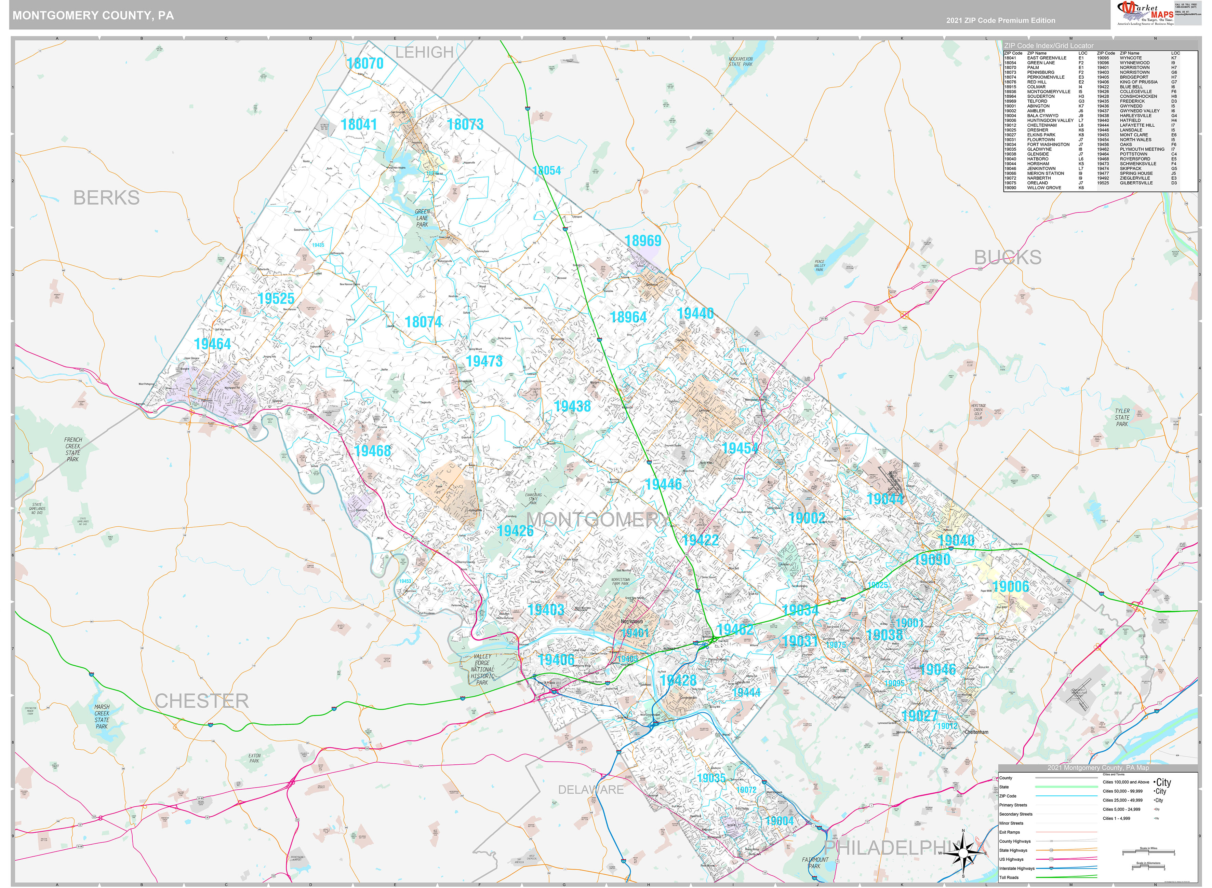Screen dimensions: 1212x888
Task: Click 'Toll Roads' in the map legend
Action: coord(1009,878)
